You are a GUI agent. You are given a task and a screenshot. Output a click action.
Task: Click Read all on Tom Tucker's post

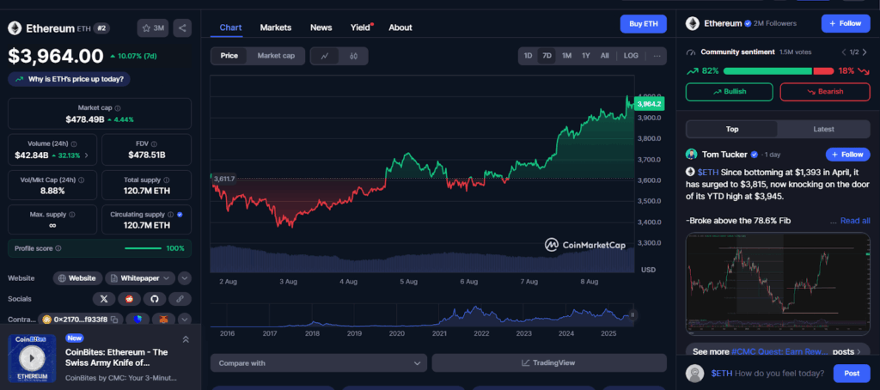tap(855, 221)
